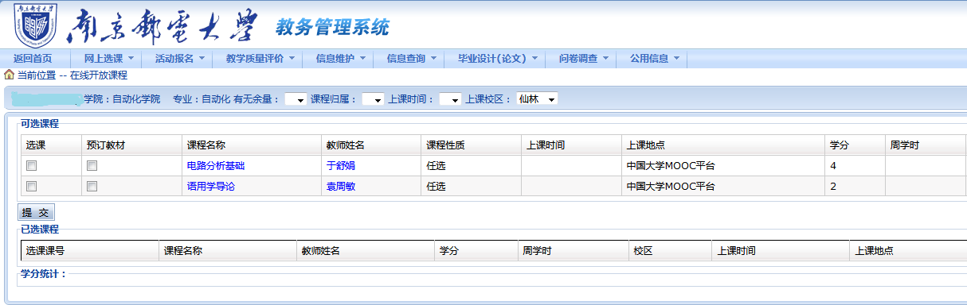Open the 毕业设计(论文) menu

point(492,58)
